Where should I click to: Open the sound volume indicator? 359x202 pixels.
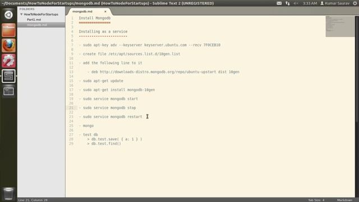[x=296, y=3]
